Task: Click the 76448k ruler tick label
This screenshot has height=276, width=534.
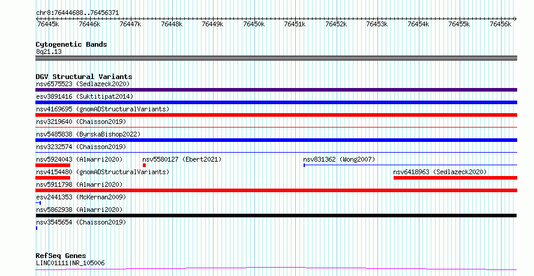Action: pyautogui.click(x=172, y=24)
